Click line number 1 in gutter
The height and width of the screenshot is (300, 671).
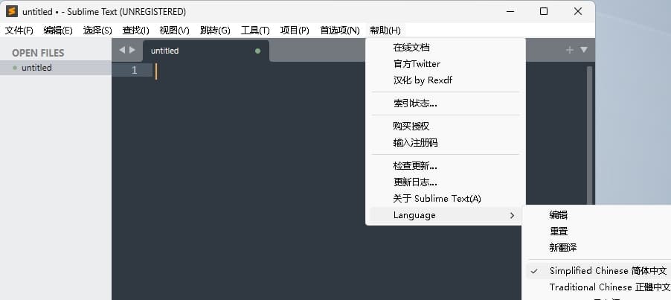click(x=135, y=70)
